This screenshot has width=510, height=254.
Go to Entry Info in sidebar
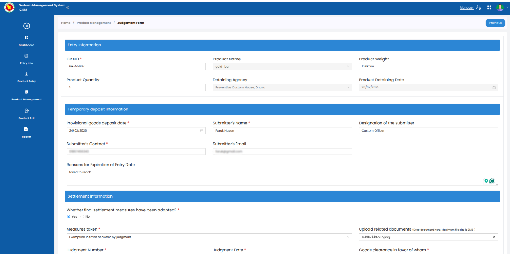(26, 63)
